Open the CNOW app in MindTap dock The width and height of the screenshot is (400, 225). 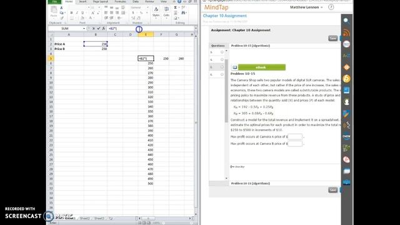(346, 137)
